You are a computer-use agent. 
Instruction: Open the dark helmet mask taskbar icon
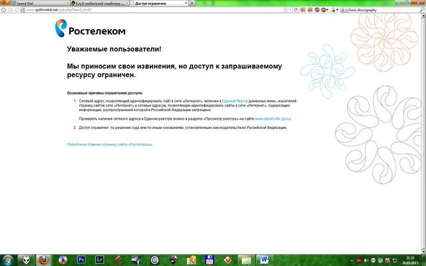pyautogui.click(x=173, y=260)
